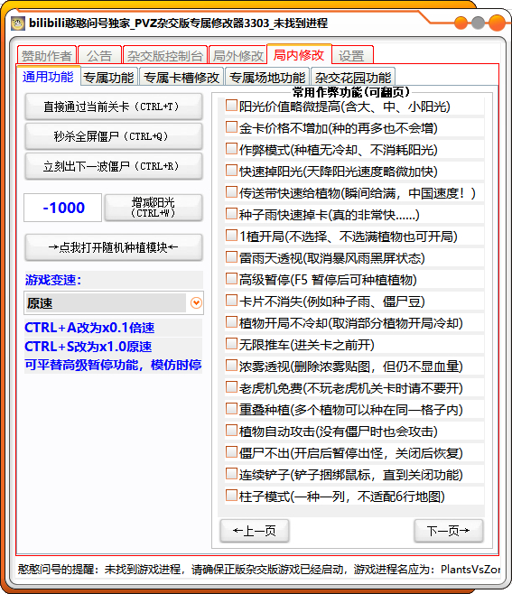This screenshot has height=594, width=512.
Task: Open the random planting module button
Action: pos(114,247)
